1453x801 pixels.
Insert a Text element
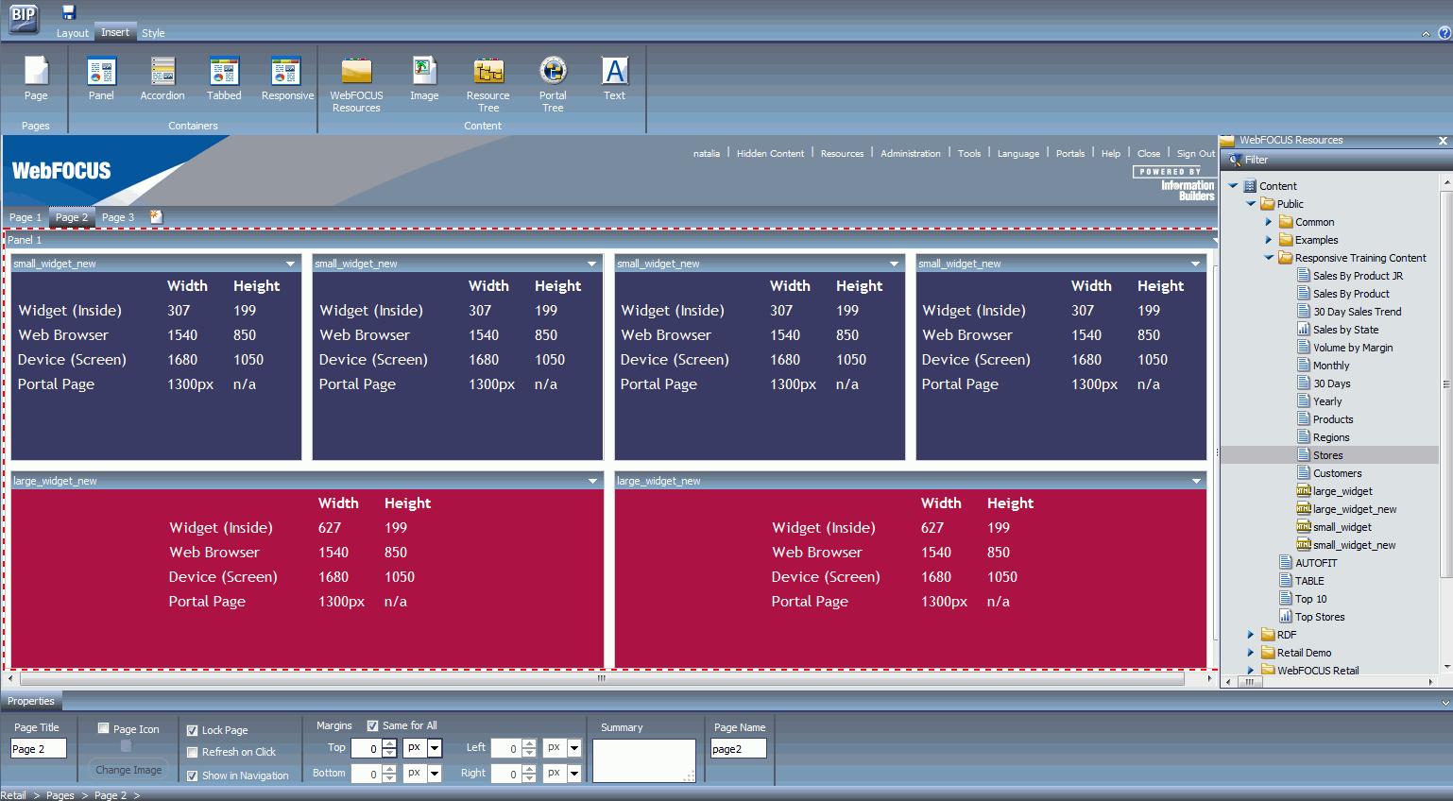tap(614, 78)
